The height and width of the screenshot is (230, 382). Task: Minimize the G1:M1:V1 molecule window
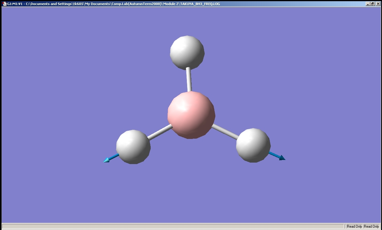368,4
